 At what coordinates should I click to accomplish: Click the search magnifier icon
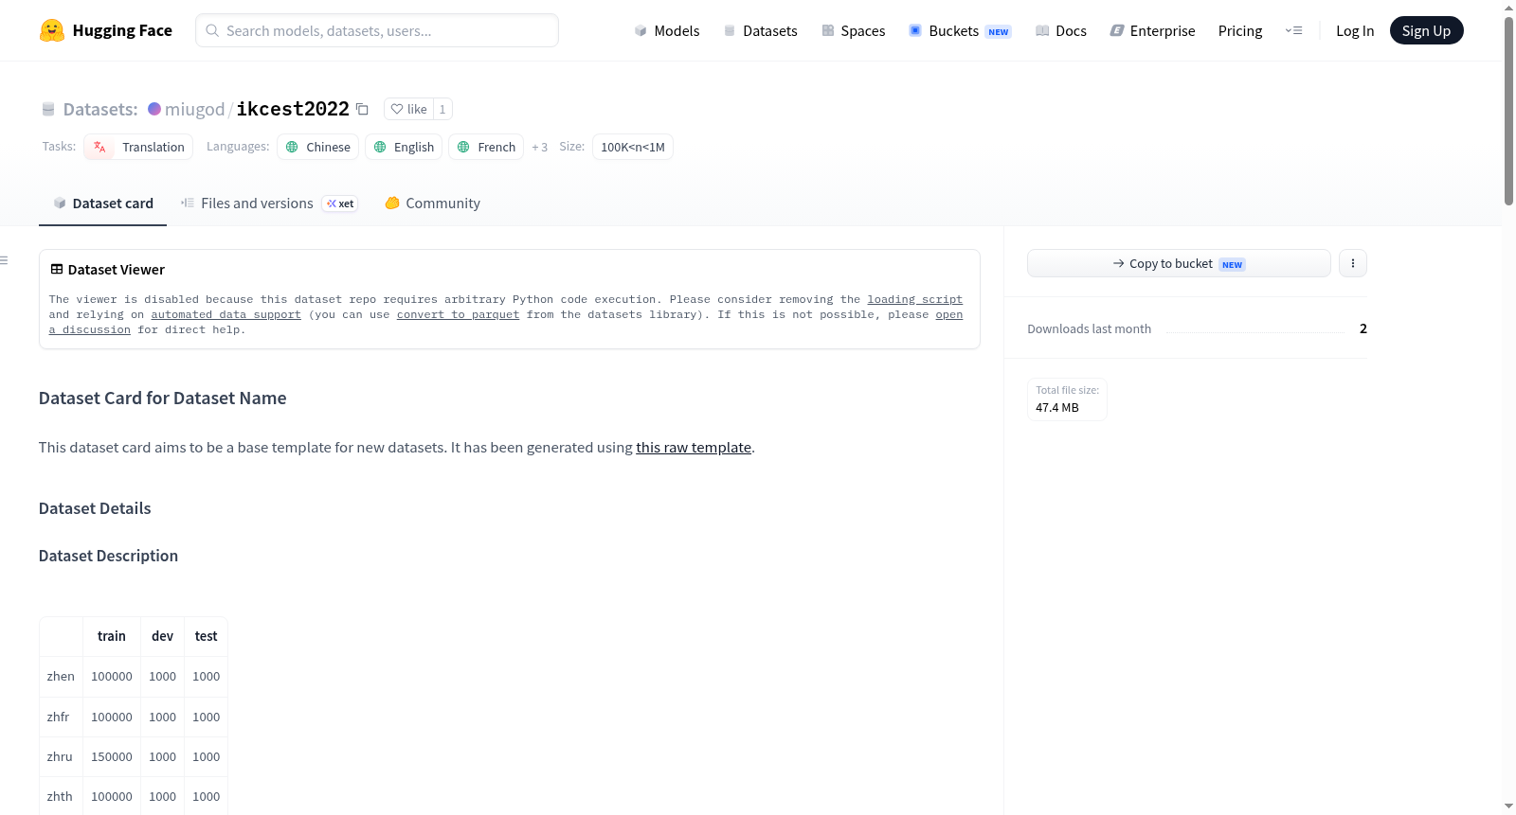click(x=212, y=30)
